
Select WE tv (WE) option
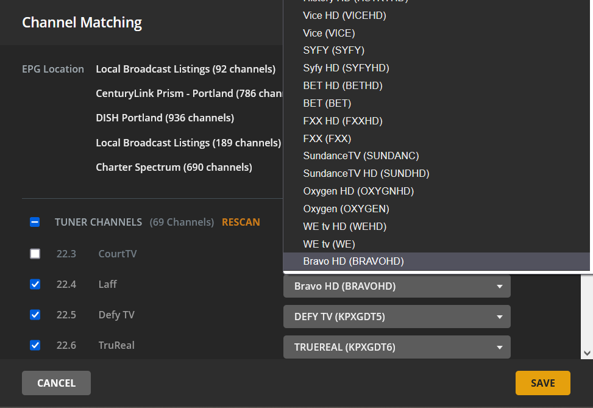pyautogui.click(x=329, y=244)
